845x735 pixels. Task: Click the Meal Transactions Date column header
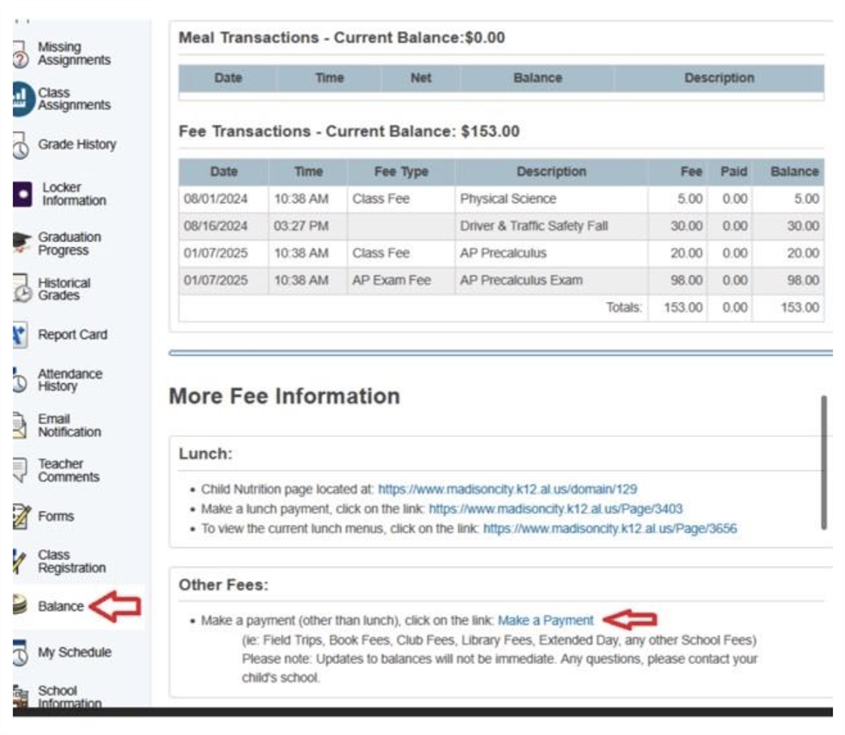(228, 78)
